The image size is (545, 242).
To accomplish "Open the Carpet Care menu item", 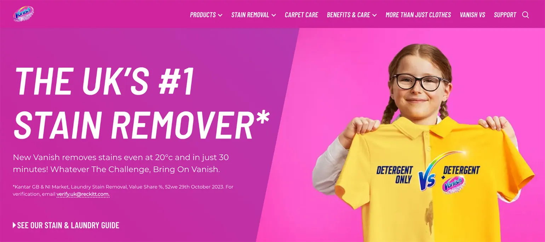I will tap(302, 15).
